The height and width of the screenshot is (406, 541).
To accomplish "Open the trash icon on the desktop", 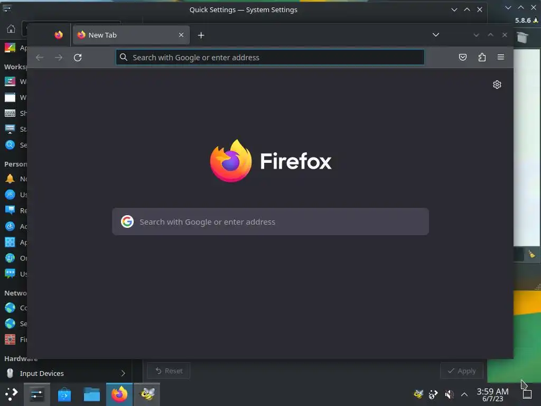I will pos(523,37).
